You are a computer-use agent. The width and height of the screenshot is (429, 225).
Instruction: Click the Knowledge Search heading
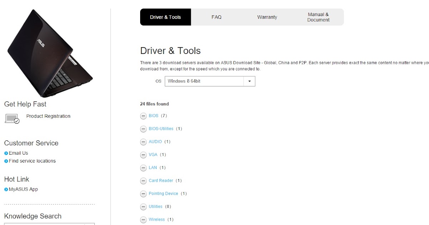click(33, 216)
